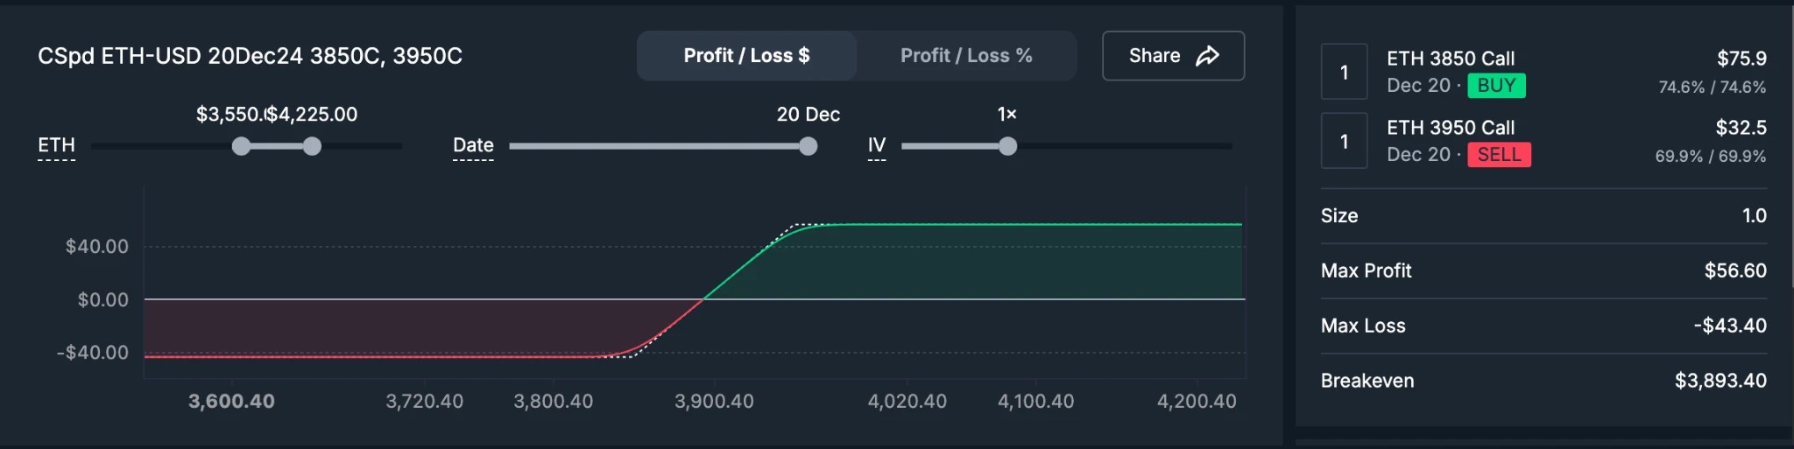The width and height of the screenshot is (1794, 449).
Task: Click the IV multiplier slider handle
Action: pos(1007,146)
